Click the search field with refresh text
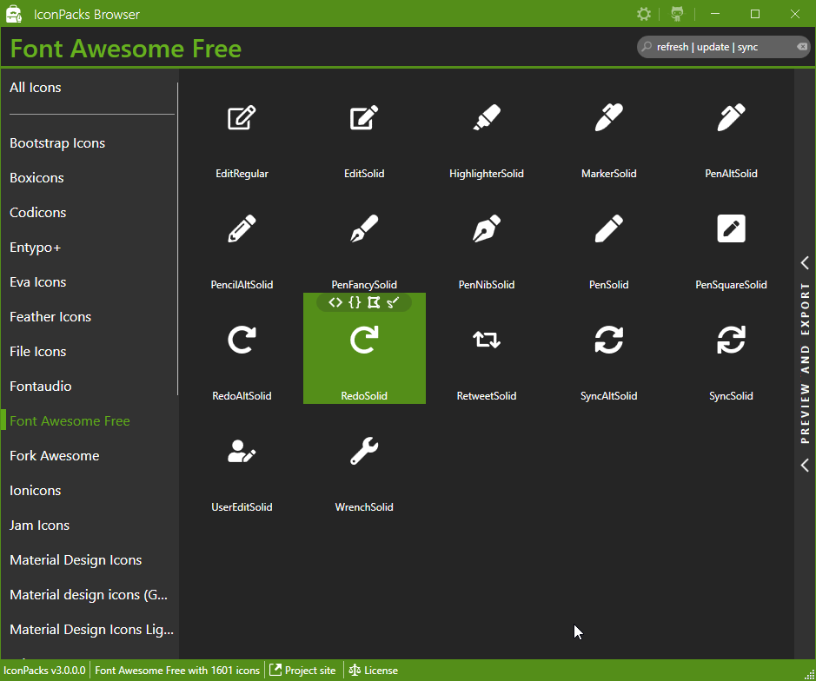 [x=723, y=47]
